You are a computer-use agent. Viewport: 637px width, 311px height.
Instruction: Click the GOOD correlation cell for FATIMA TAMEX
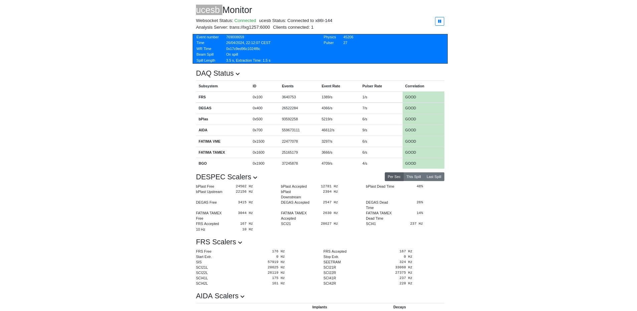pyautogui.click(x=423, y=152)
